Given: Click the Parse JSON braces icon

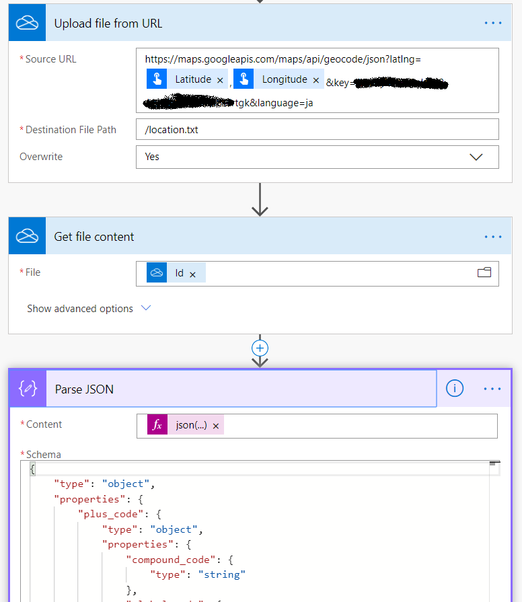Looking at the screenshot, I should click(28, 389).
